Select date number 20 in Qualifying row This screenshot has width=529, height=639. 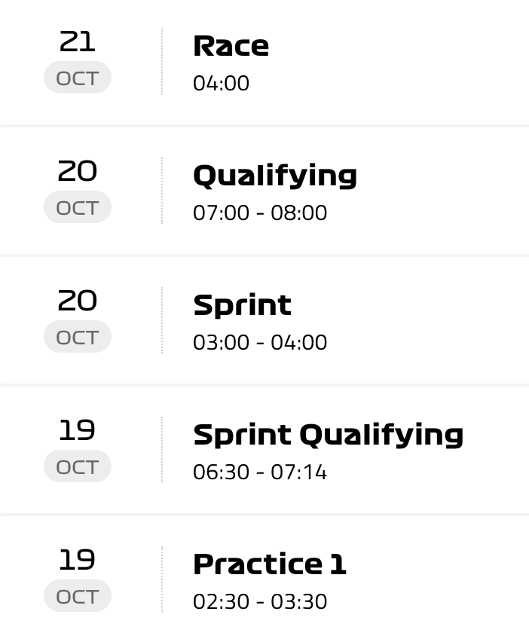click(x=78, y=172)
